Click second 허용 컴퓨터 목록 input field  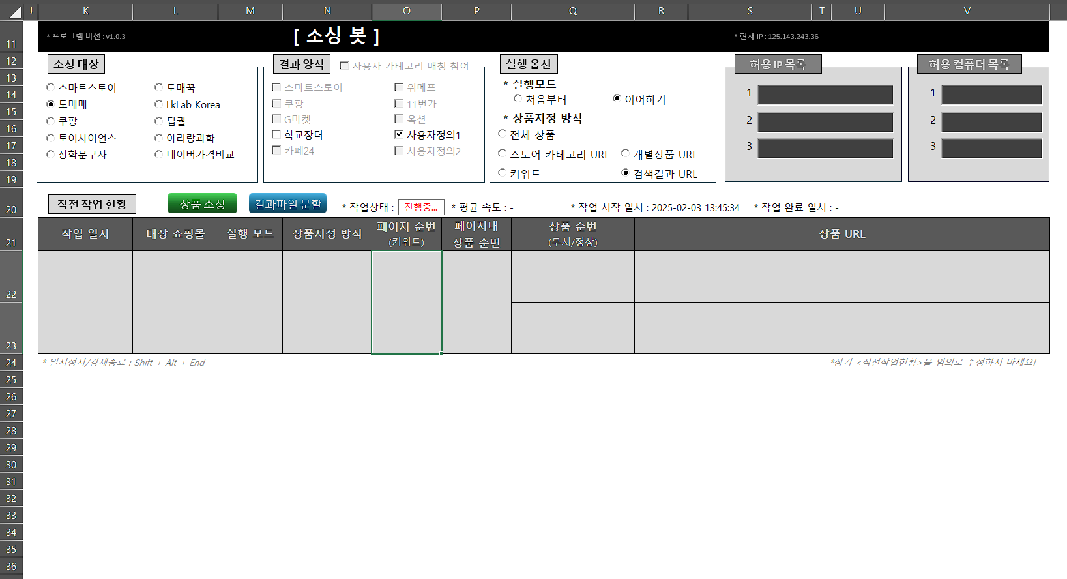pos(991,122)
